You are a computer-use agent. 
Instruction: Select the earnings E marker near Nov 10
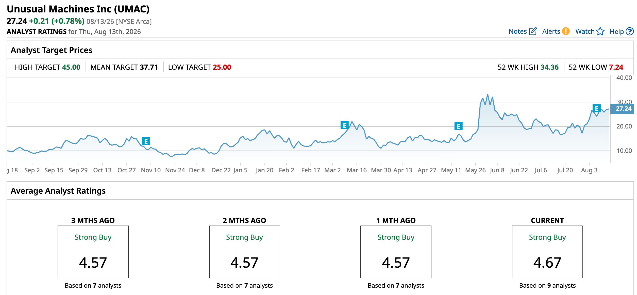point(146,141)
